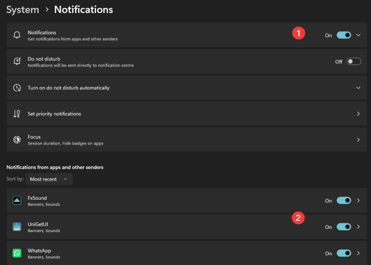
Task: Click the Focus session icon
Action: pos(17,139)
